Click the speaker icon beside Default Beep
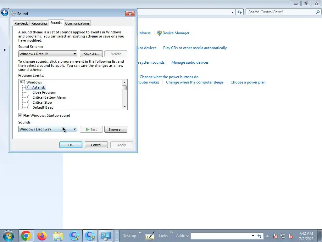 click(x=28, y=107)
